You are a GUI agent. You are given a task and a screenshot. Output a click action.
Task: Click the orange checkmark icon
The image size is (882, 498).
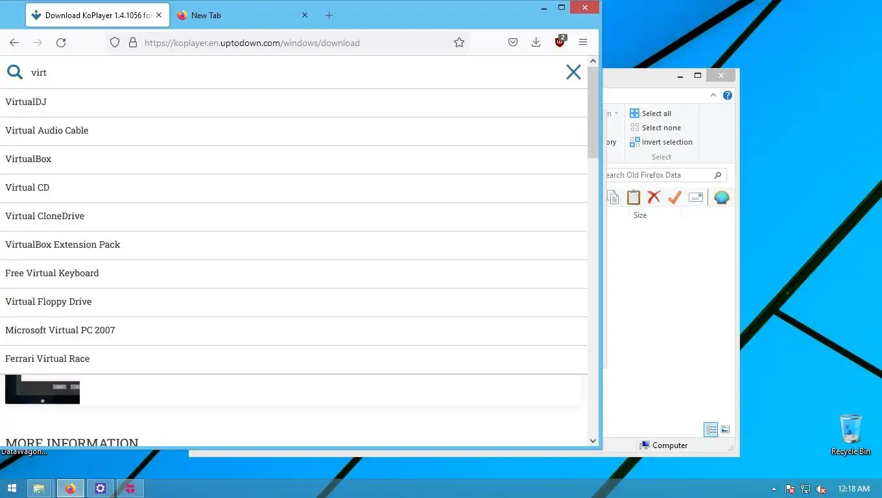coord(674,197)
